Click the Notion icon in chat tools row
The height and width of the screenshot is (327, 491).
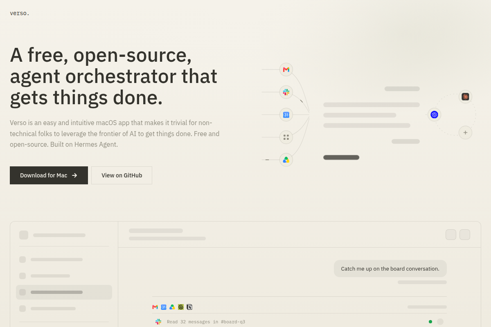tap(189, 307)
